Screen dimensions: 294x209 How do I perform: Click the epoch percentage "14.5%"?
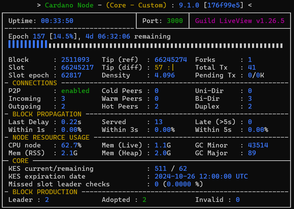coord(63,37)
